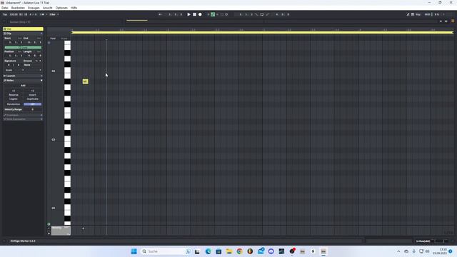Click the Session Record circle icon
Viewport: 457px width, 257px height.
tap(226, 14)
